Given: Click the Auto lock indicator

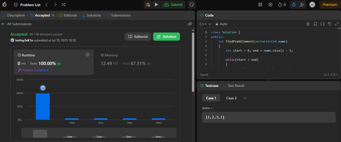Looking at the screenshot, I should tap(221, 24).
